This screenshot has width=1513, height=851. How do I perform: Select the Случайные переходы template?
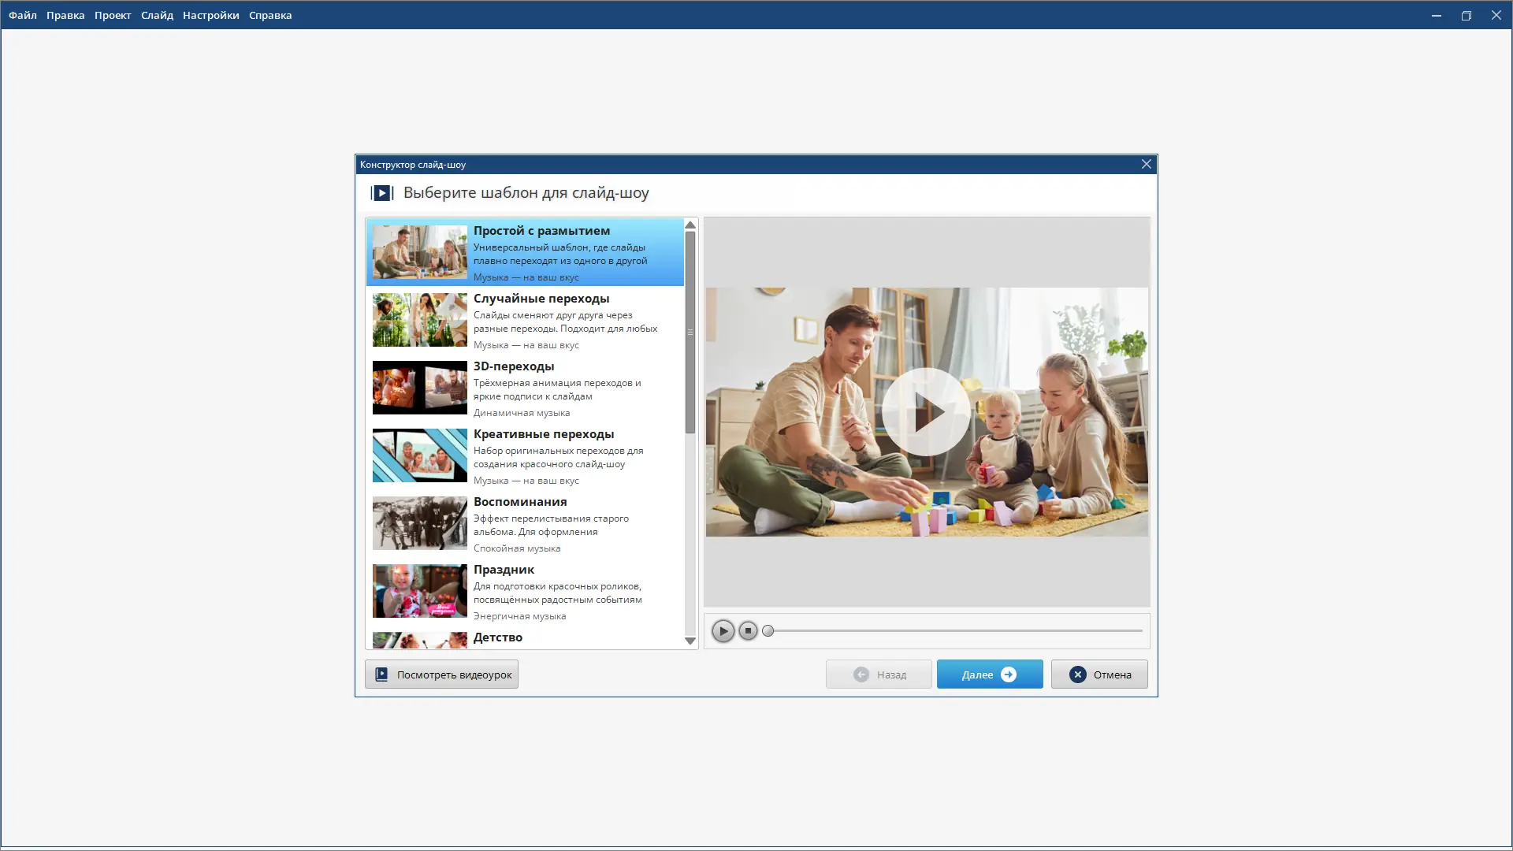525,320
